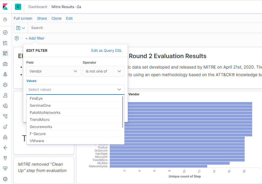Viewport: 262px width, 184px height.
Task: Open the Graph app icon
Action: pos(5,148)
